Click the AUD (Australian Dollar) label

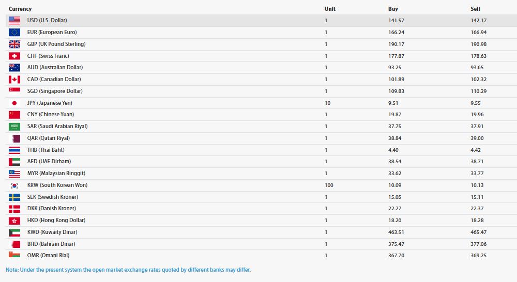pyautogui.click(x=55, y=68)
